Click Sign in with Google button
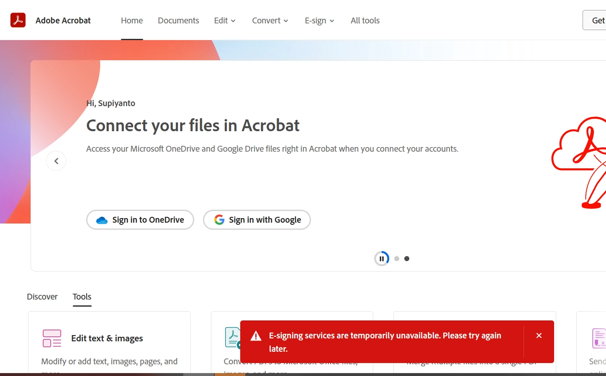Image resolution: width=606 pixels, height=376 pixels. click(x=257, y=220)
